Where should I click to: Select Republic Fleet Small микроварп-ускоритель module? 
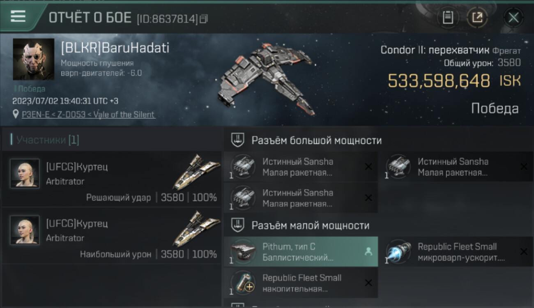[456, 252]
